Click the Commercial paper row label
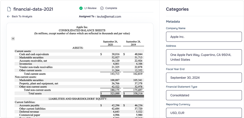This screenshot has width=244, height=118. point(30,115)
